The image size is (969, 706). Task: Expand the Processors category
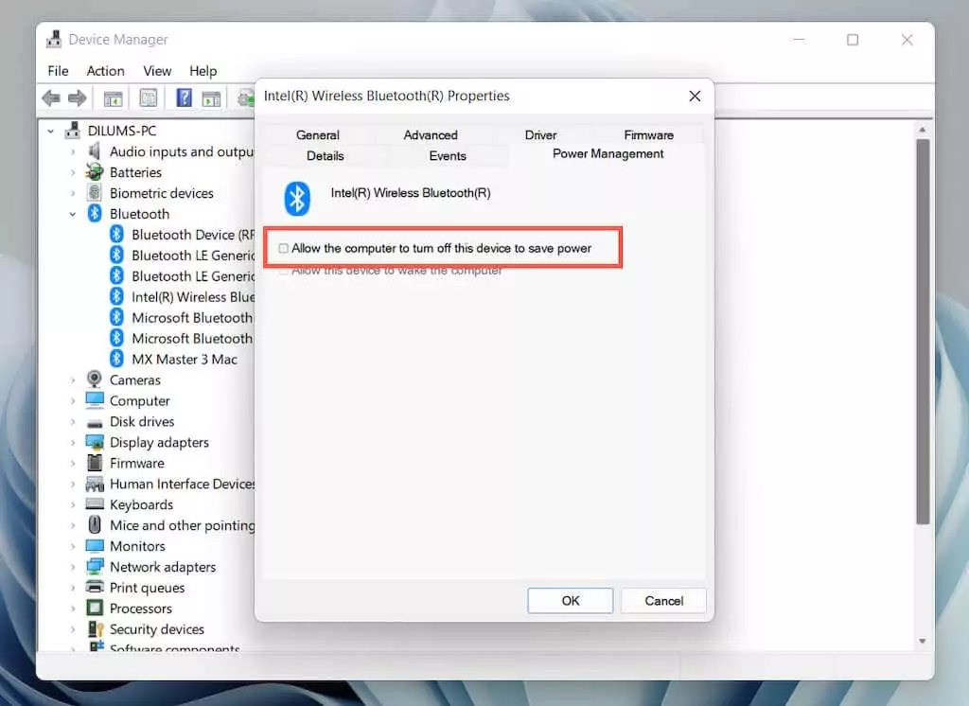[73, 609]
